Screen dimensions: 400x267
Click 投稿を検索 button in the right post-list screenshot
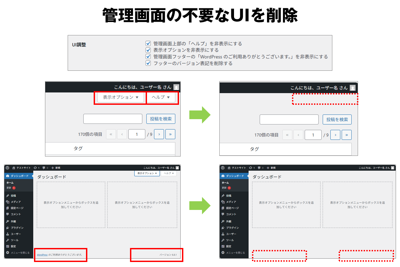(337, 119)
